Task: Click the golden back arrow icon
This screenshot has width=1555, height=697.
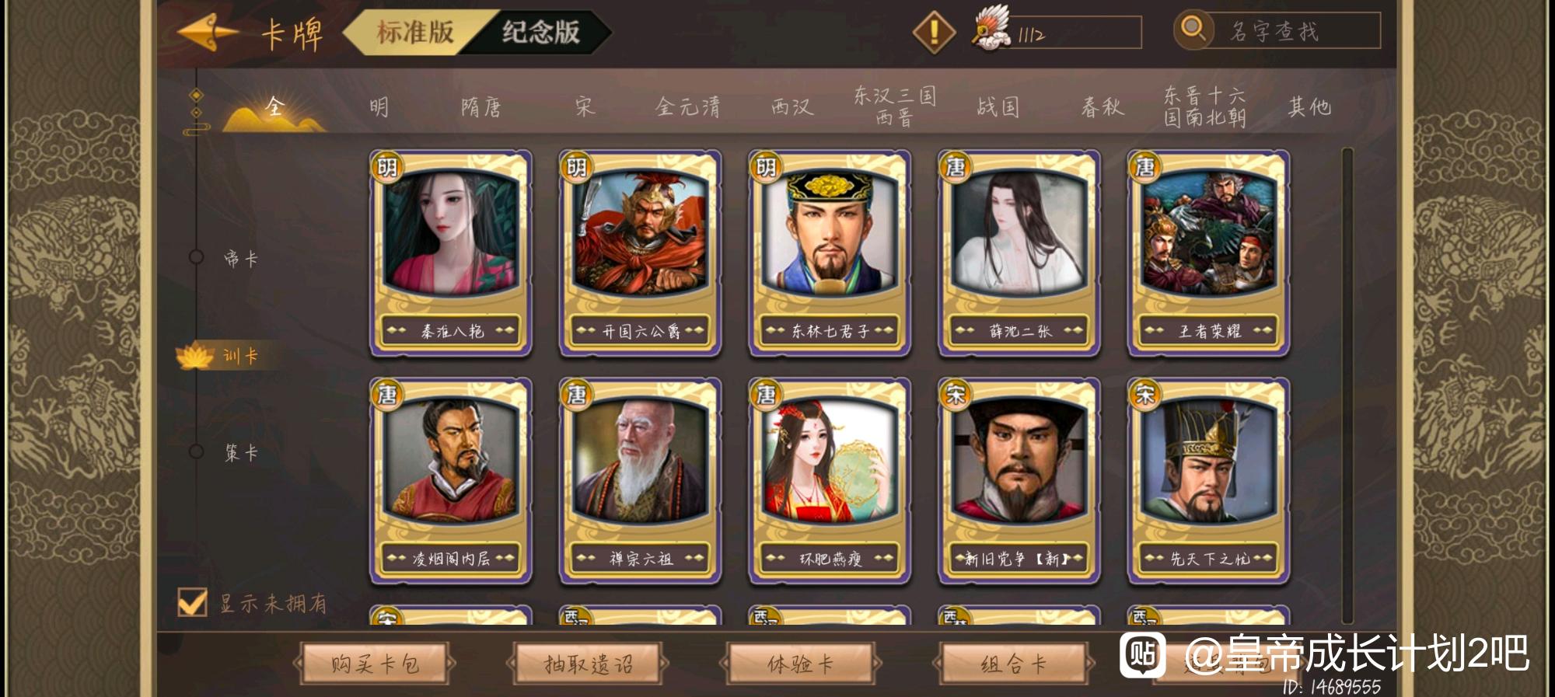Action: coord(208,33)
